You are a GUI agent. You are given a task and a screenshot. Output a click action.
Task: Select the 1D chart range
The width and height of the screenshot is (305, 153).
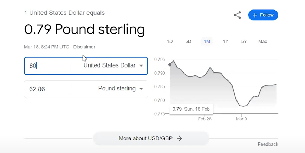click(x=170, y=41)
